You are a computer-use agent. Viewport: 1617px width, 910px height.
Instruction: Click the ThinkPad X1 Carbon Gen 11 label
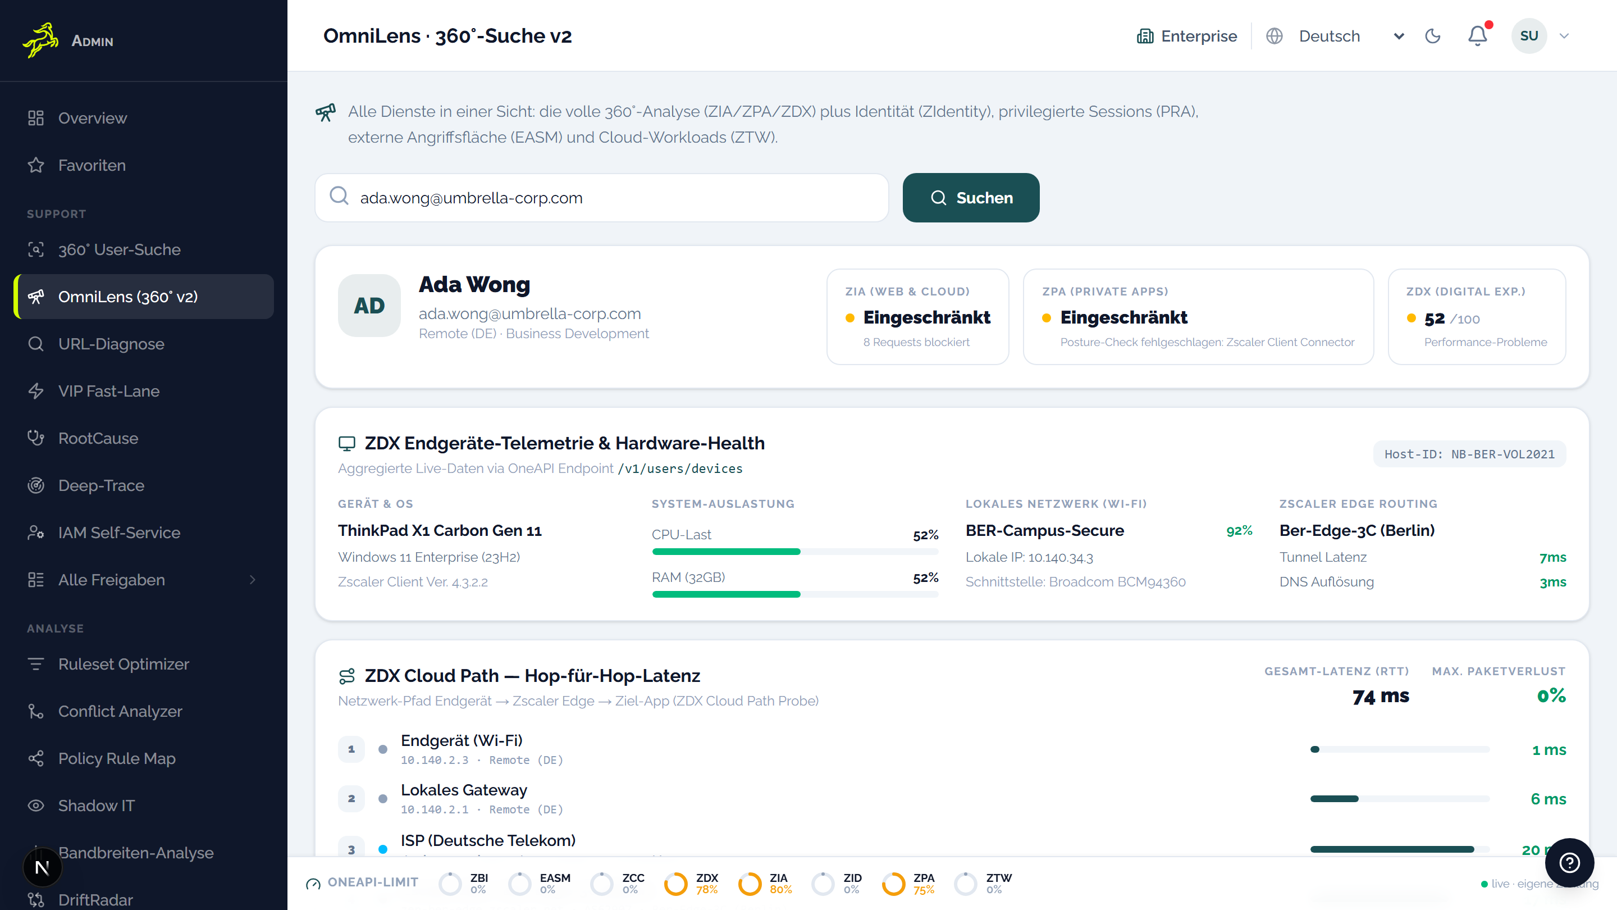click(440, 531)
